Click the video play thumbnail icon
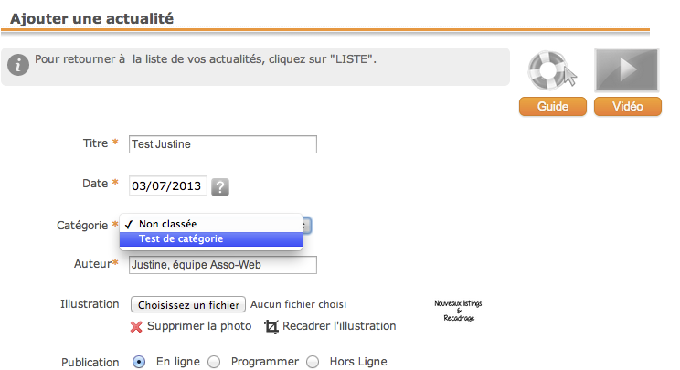The height and width of the screenshot is (370, 680). (x=627, y=69)
